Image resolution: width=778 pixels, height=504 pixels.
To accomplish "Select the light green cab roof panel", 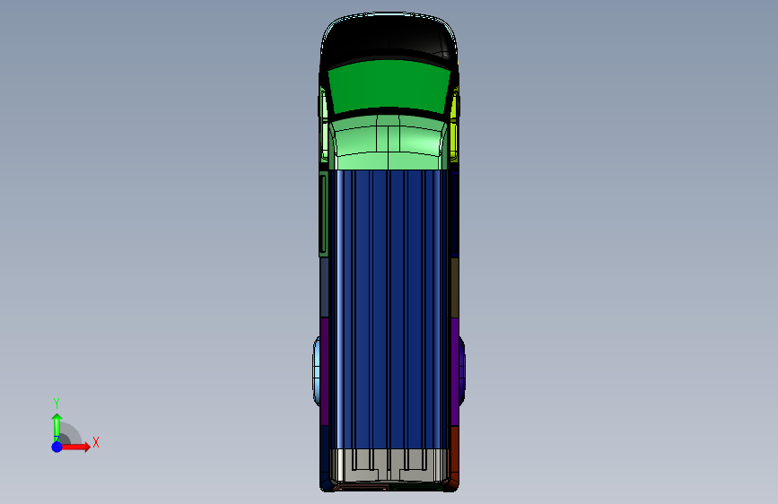I will pyautogui.click(x=389, y=143).
